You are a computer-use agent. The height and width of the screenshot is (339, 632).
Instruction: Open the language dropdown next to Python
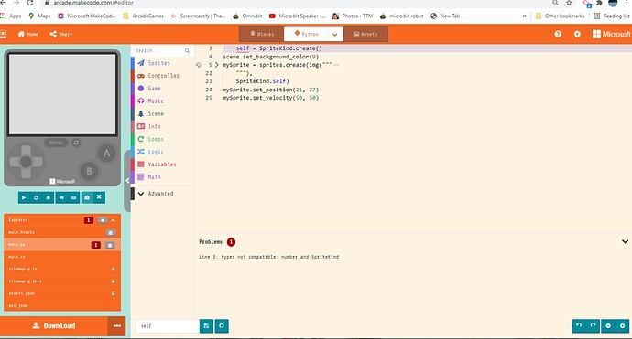335,34
